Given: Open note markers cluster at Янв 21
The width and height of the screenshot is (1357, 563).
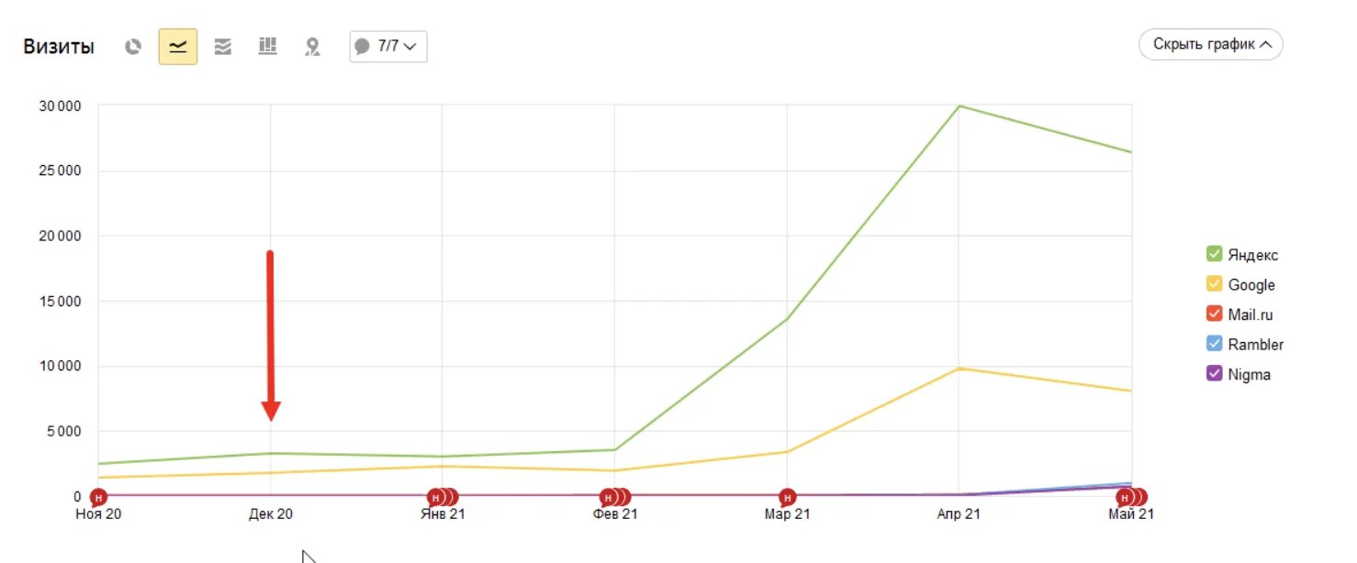Looking at the screenshot, I should 443,497.
